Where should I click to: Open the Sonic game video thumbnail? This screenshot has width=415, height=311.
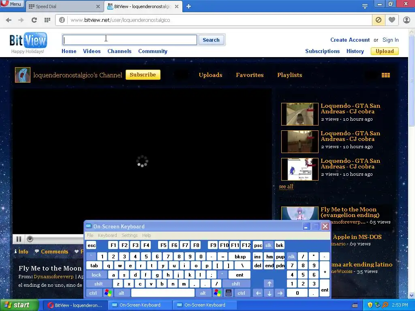[299, 169]
